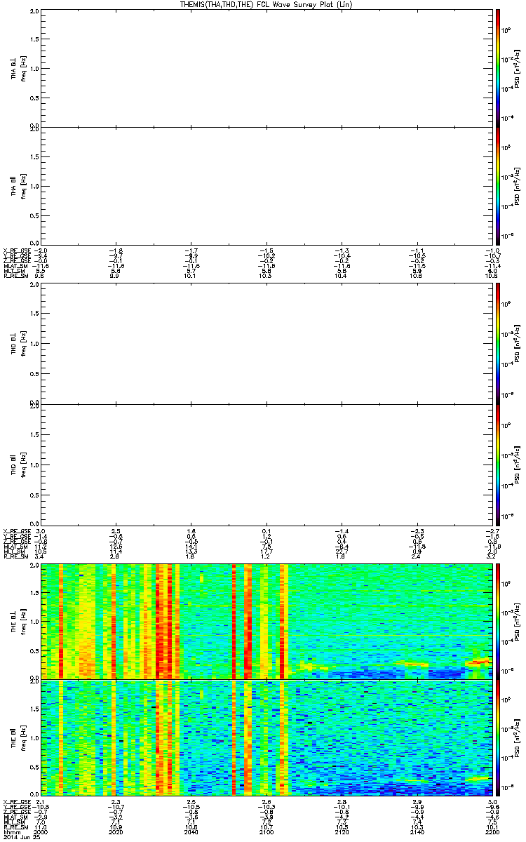Screen dimensions: 526x842
Task: Click the 2000 time tick label
Action: [41, 833]
